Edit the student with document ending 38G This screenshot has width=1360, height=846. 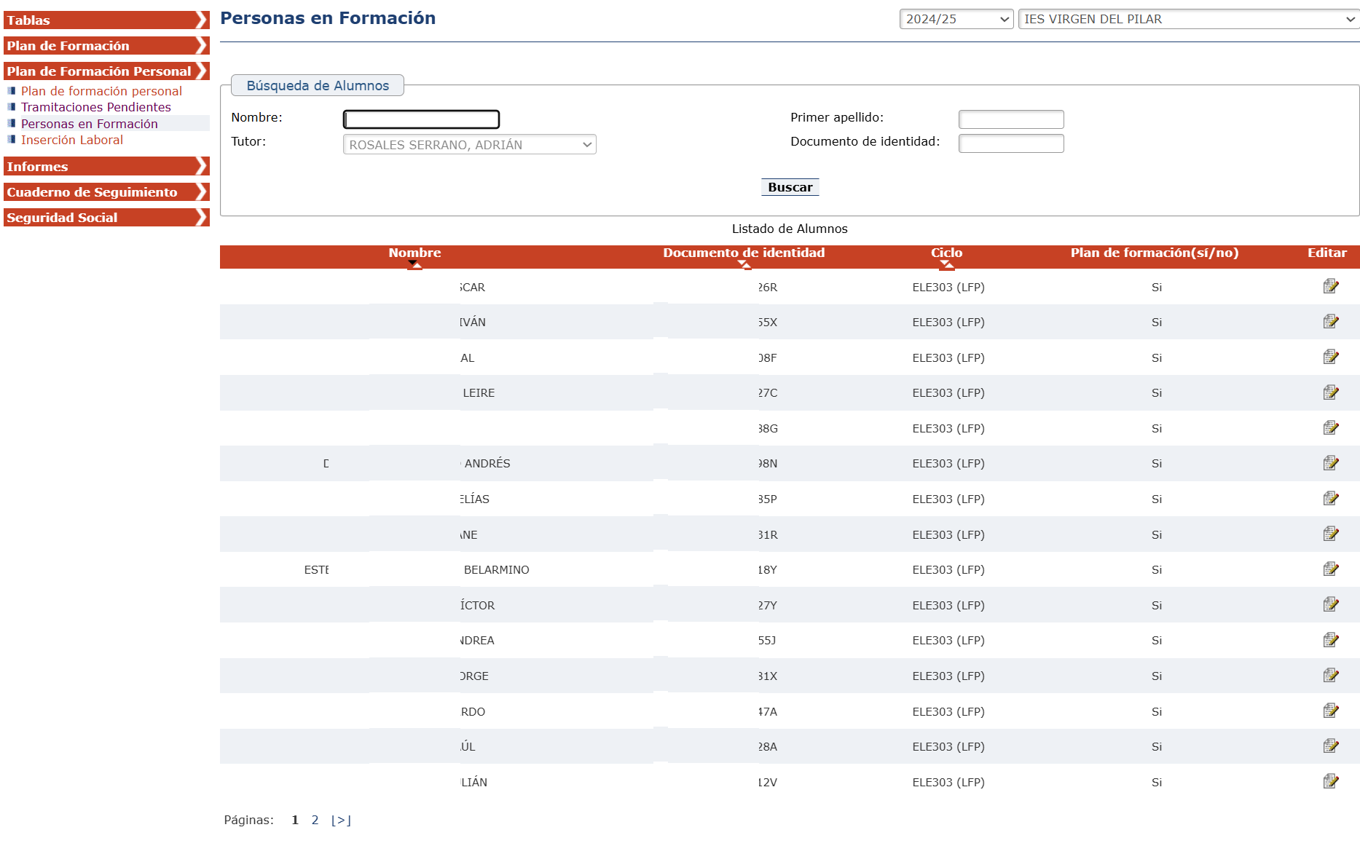[x=1330, y=428]
